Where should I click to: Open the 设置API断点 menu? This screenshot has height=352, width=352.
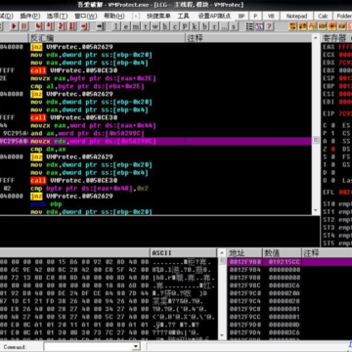click(x=214, y=16)
